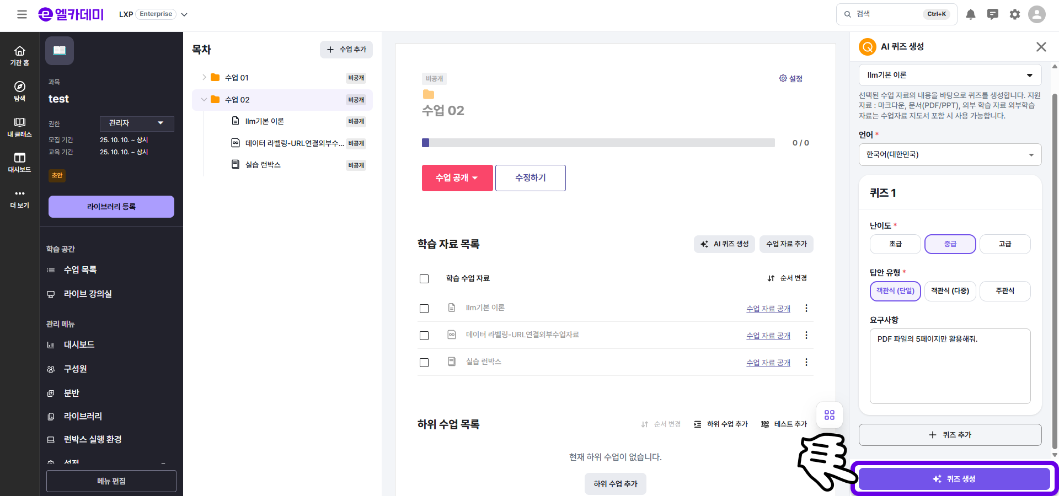Click the 요구사항 text area
Viewport: 1059px width, 496px height.
click(950, 366)
